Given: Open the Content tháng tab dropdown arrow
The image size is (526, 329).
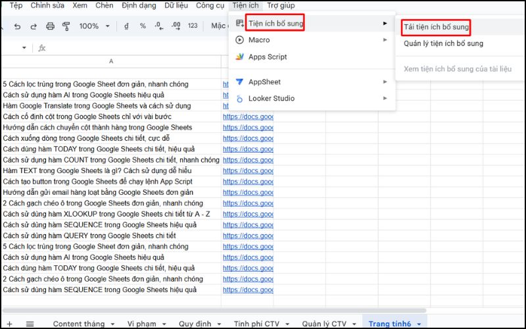Looking at the screenshot, I should pyautogui.click(x=112, y=324).
